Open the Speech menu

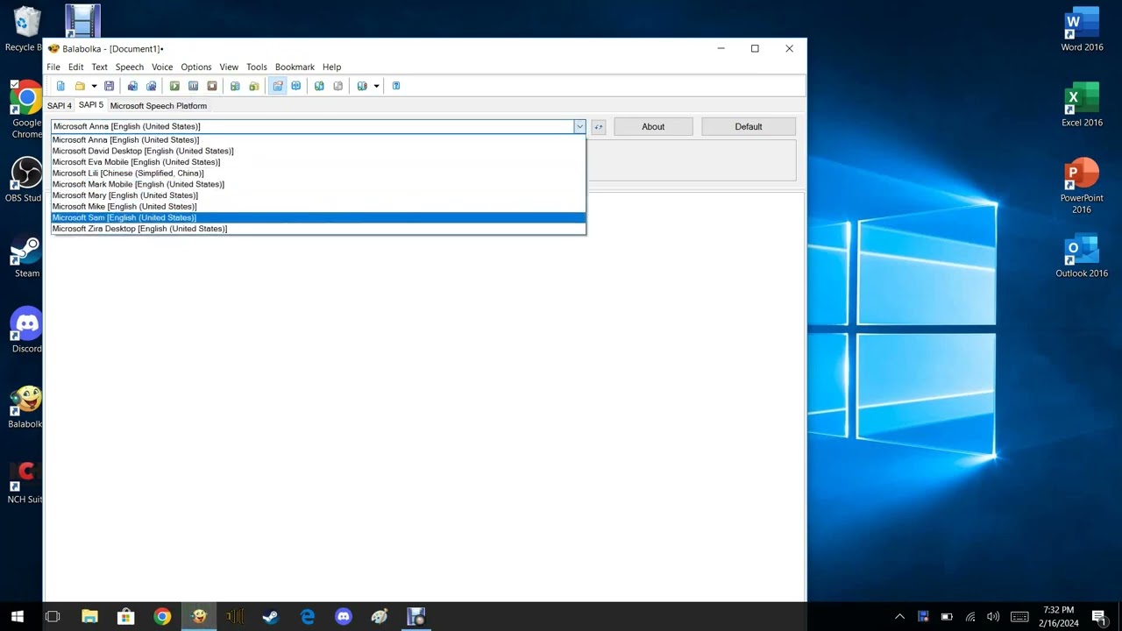tap(130, 67)
